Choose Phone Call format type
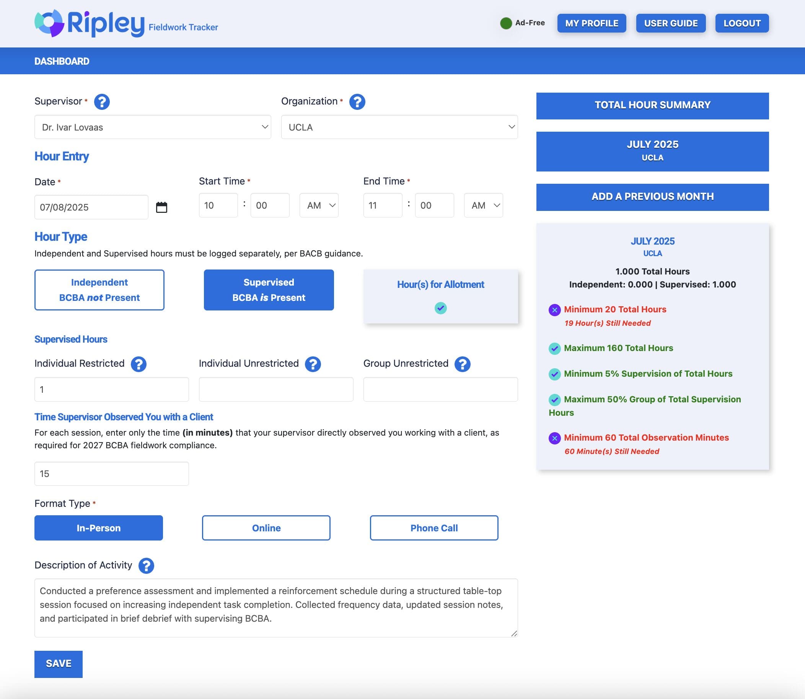Viewport: 805px width, 699px height. (x=434, y=528)
